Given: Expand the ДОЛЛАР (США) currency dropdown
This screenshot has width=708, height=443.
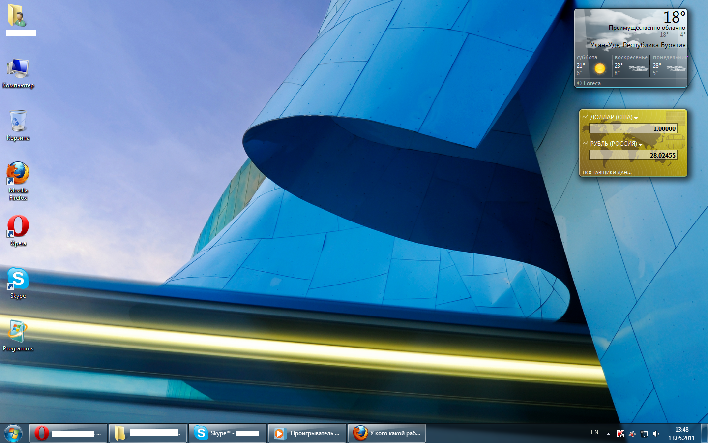Looking at the screenshot, I should tap(636, 118).
